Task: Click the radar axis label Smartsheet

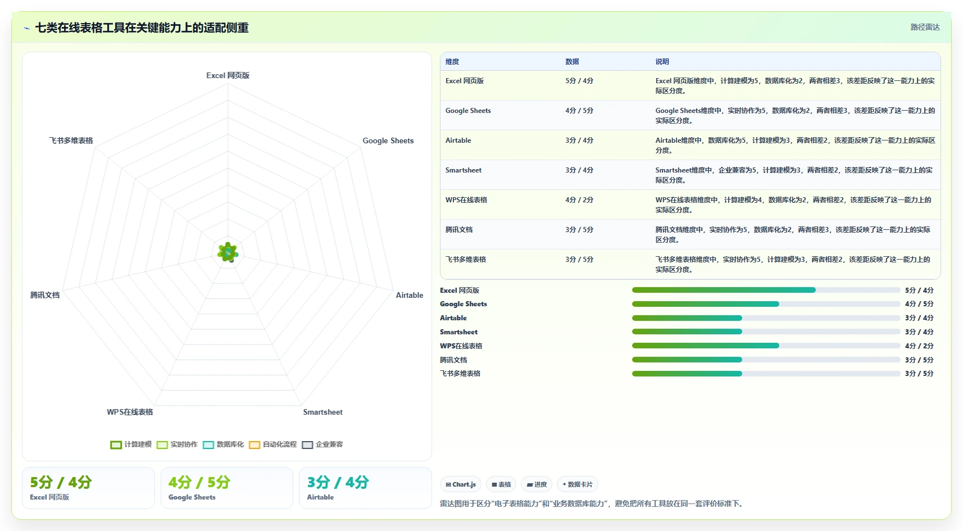Action: pos(323,412)
